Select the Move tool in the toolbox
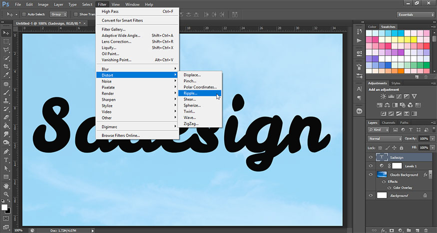Viewport: 437px width, 233px height. point(6,32)
